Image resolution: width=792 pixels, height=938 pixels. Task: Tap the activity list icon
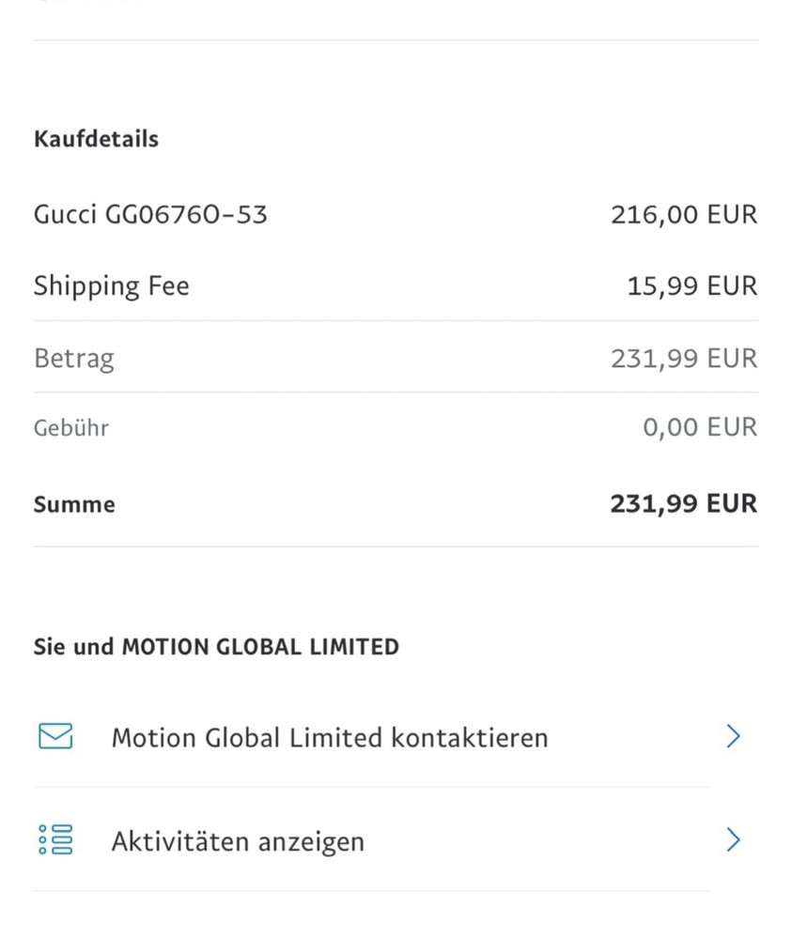tap(55, 839)
